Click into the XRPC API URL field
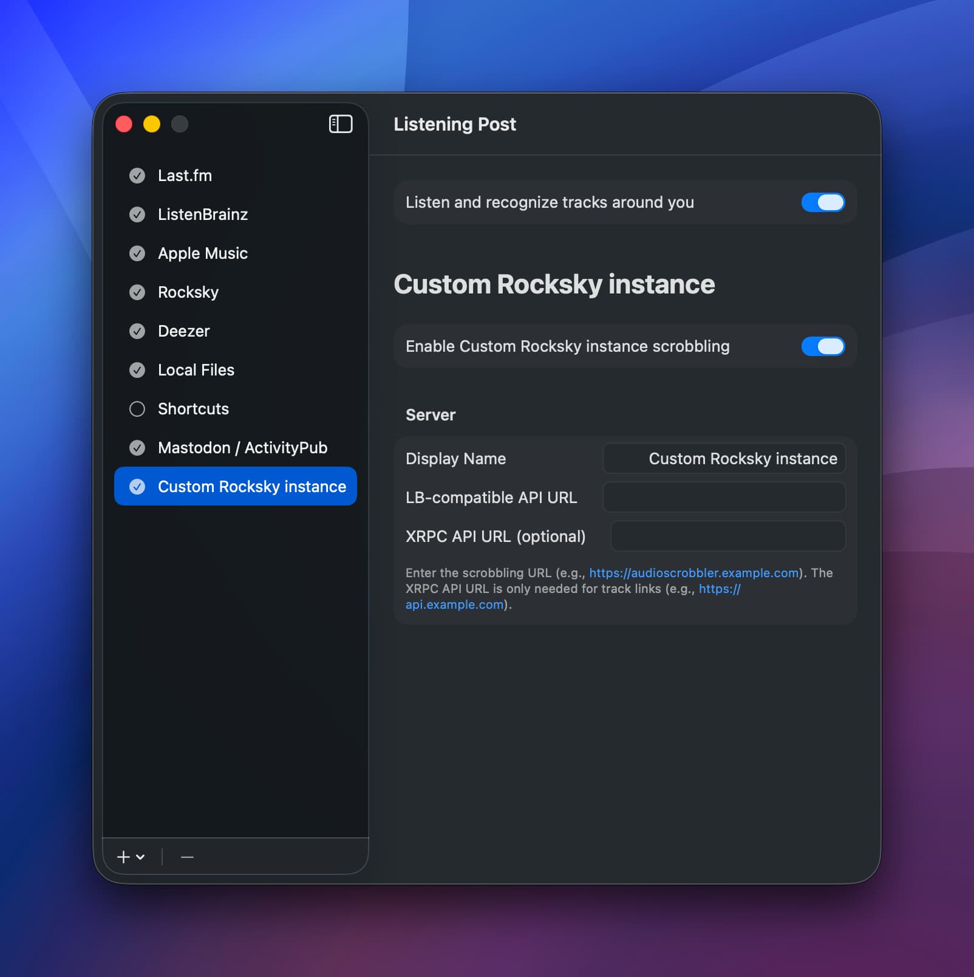This screenshot has height=977, width=974. pos(727,536)
